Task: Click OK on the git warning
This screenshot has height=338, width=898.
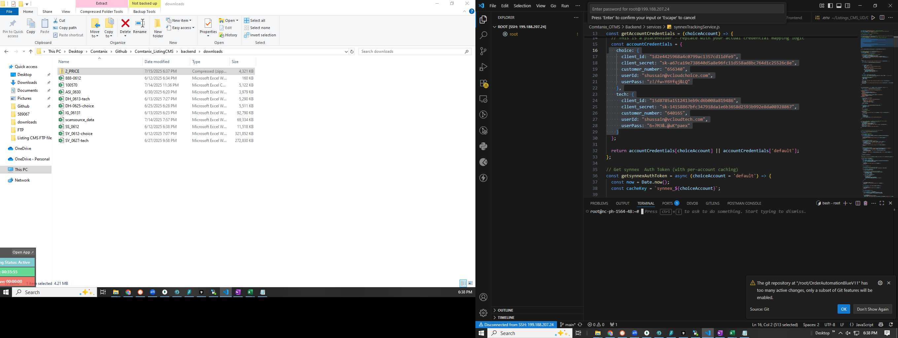Action: coord(844,309)
